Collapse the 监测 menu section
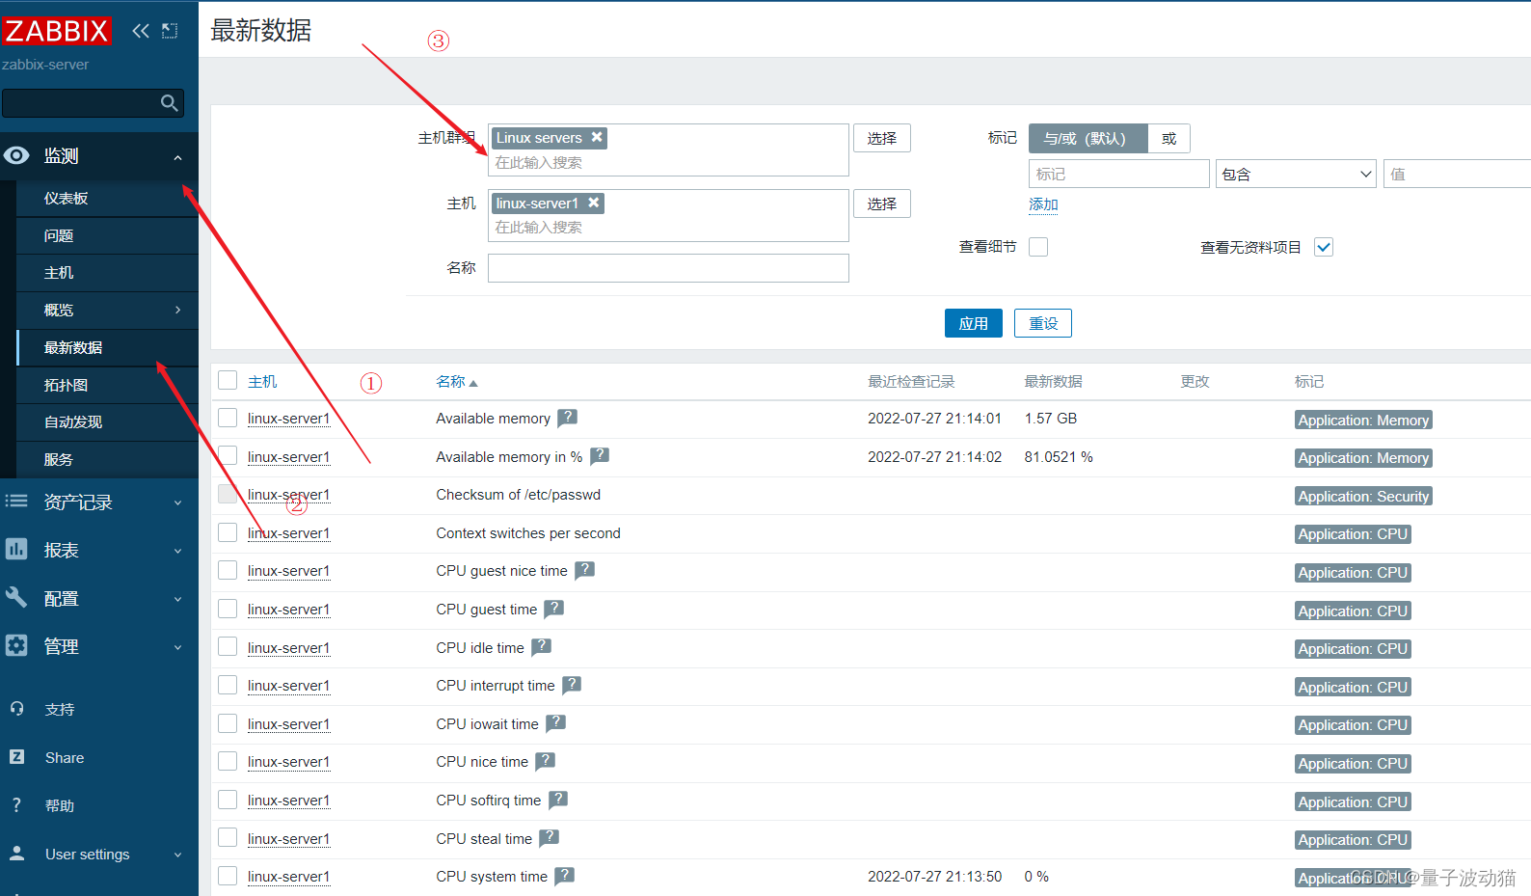Image resolution: width=1531 pixels, height=896 pixels. tap(177, 156)
